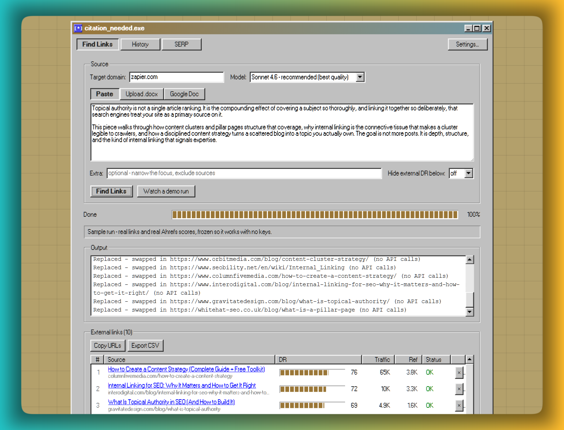Click the Sample run notice text
The height and width of the screenshot is (430, 564).
[179, 232]
